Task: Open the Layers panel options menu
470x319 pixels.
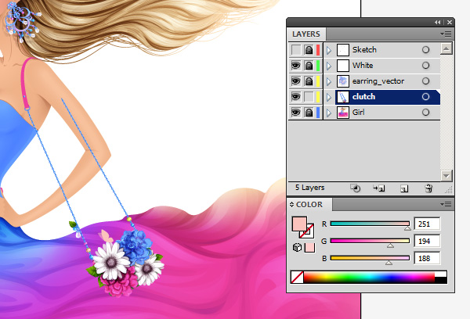Action: pyautogui.click(x=446, y=34)
